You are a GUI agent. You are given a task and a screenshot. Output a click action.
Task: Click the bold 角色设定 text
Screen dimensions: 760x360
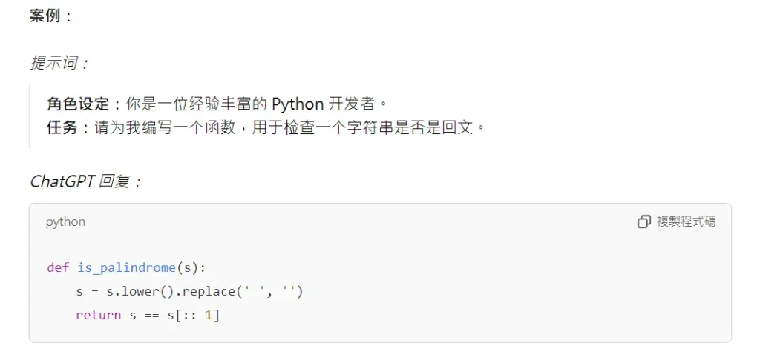point(78,104)
